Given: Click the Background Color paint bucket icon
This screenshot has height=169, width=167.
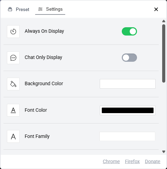Looking at the screenshot, I should tap(13, 84).
